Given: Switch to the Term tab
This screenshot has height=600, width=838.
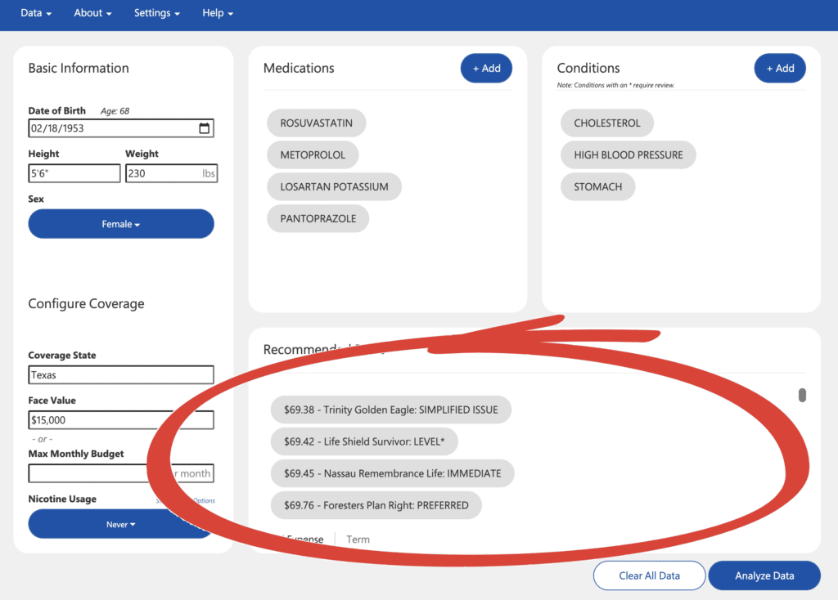Looking at the screenshot, I should click(x=358, y=540).
